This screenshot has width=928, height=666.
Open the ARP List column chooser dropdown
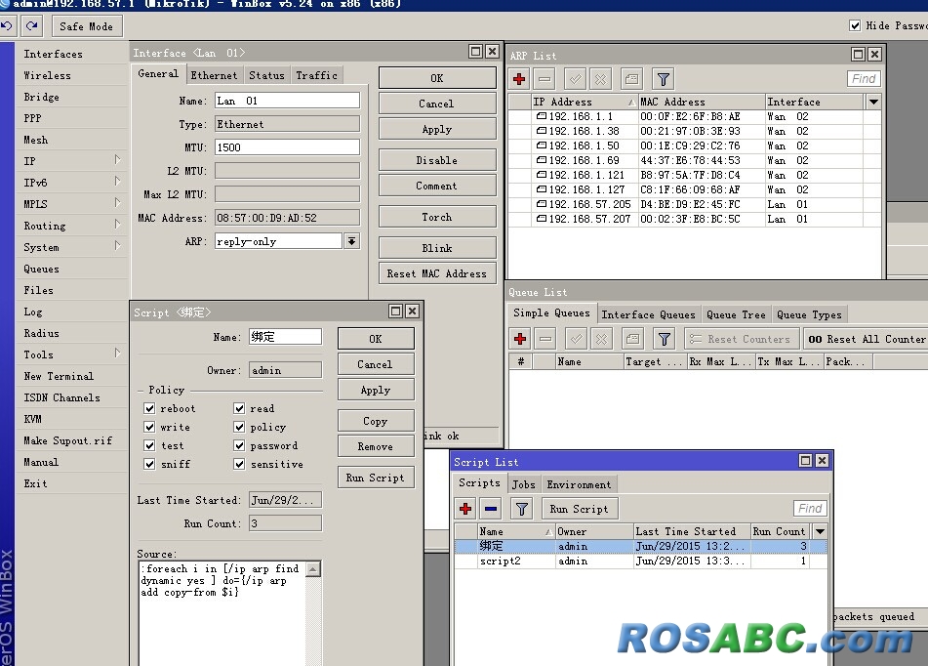coord(873,102)
